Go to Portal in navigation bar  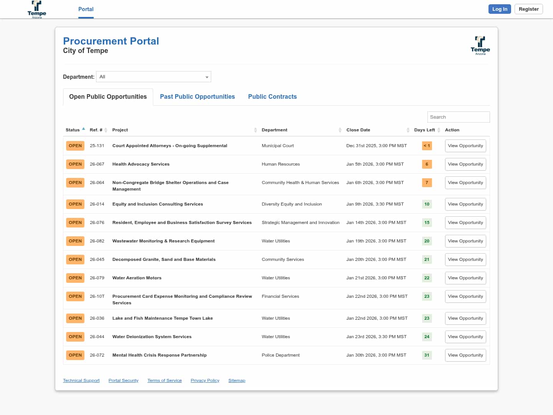point(86,9)
